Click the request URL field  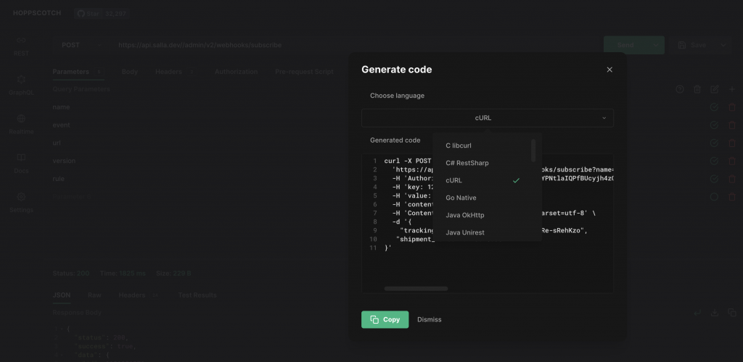point(354,46)
